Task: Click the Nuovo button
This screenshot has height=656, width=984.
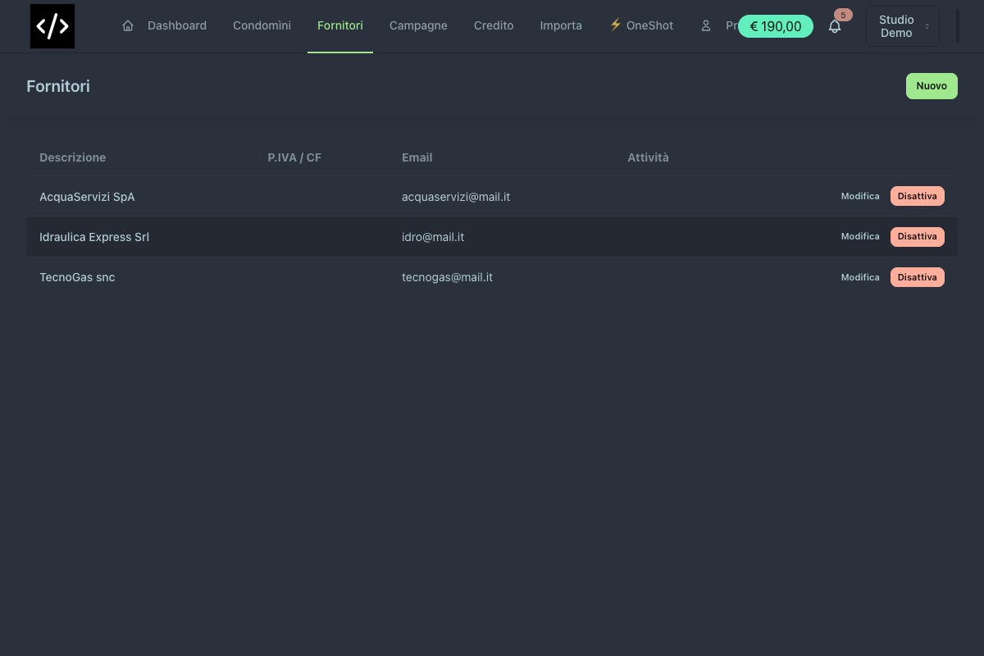Action: [932, 86]
